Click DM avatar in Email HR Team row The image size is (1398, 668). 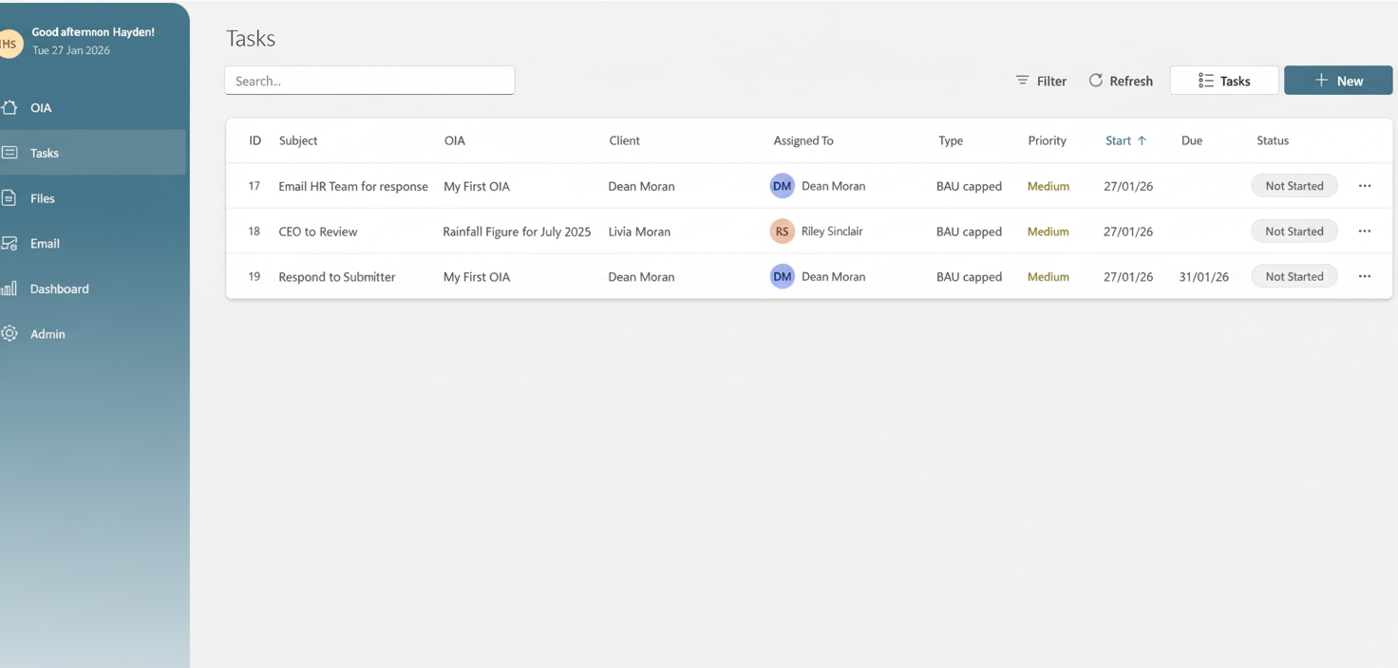pos(782,186)
